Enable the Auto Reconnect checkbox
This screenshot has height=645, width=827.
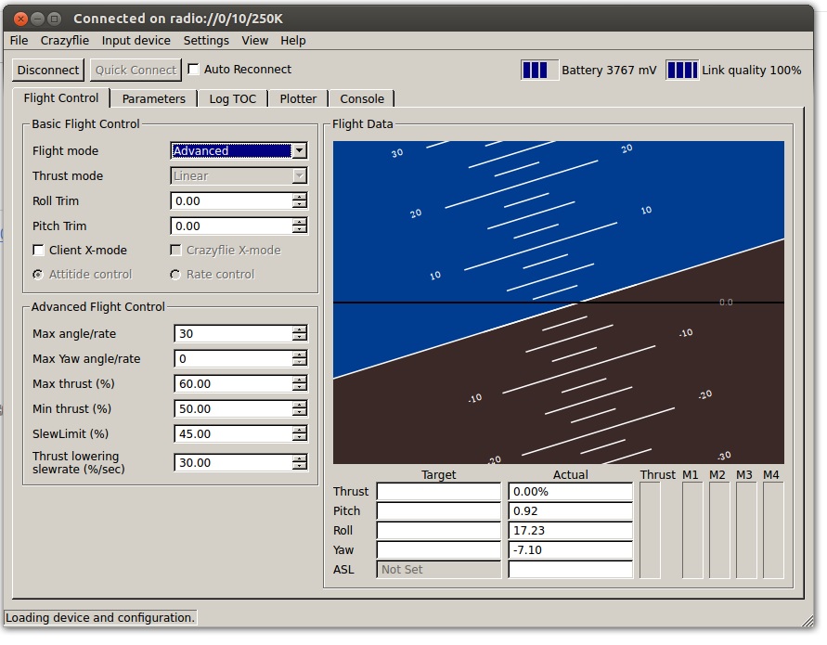(x=194, y=69)
